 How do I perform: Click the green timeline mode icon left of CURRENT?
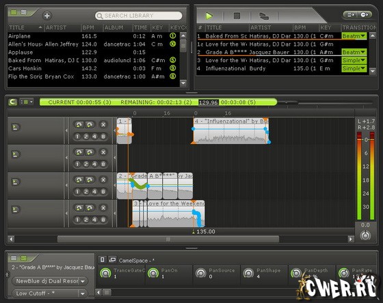click(x=13, y=102)
